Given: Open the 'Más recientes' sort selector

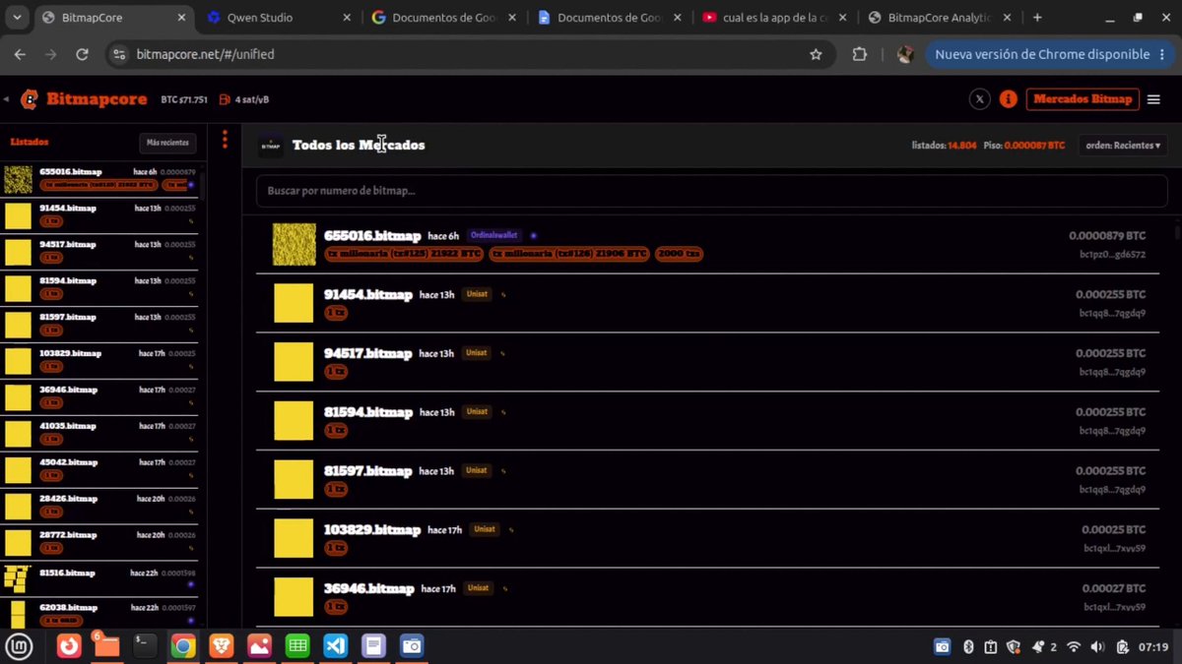Looking at the screenshot, I should pyautogui.click(x=167, y=143).
